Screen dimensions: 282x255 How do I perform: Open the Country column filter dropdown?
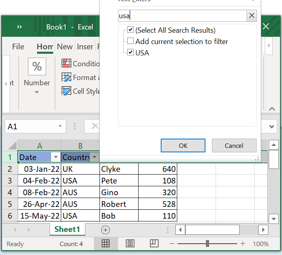pos(94,157)
